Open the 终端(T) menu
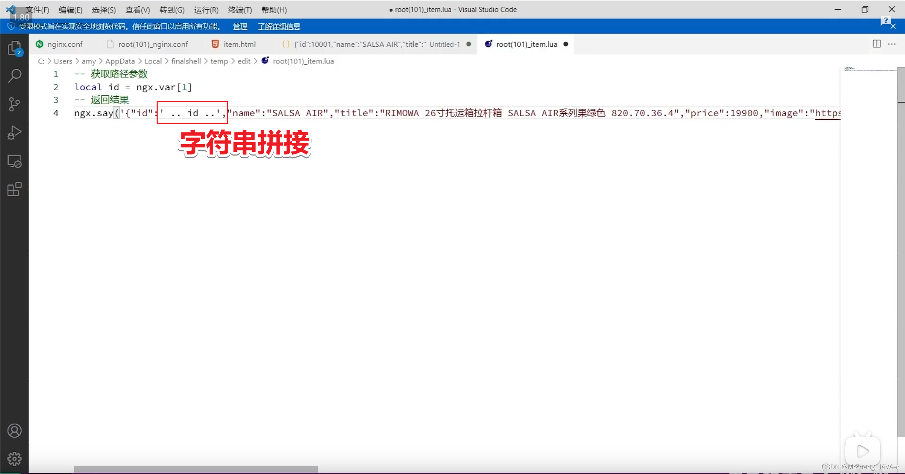Screen dimensions: 905x474 (x=240, y=10)
